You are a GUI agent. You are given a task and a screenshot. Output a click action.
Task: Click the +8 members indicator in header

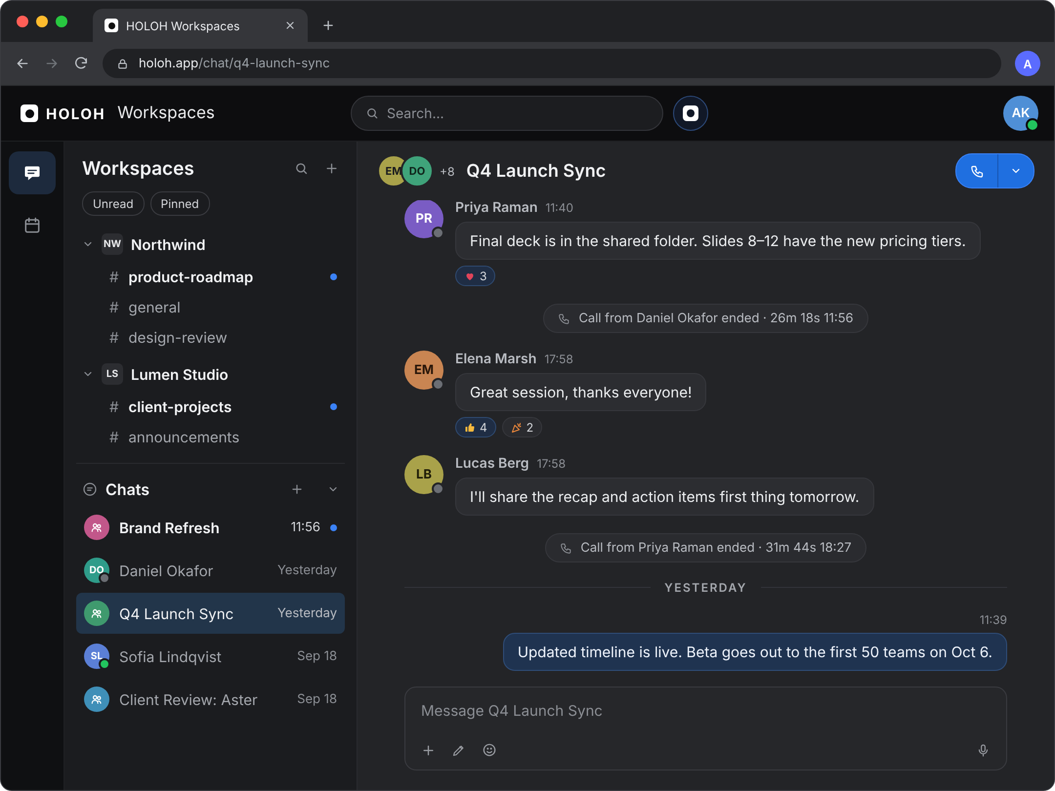click(x=447, y=171)
